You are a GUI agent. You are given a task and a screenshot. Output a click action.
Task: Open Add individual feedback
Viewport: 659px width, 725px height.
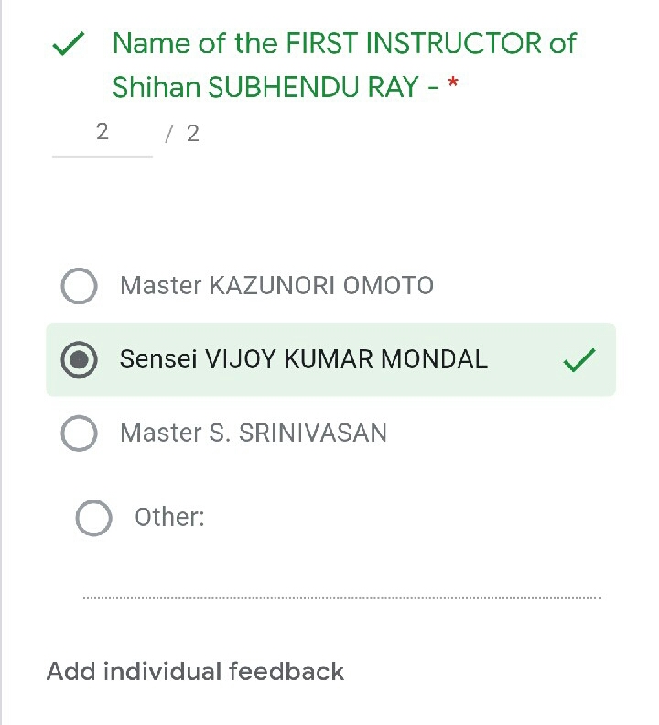(x=195, y=672)
